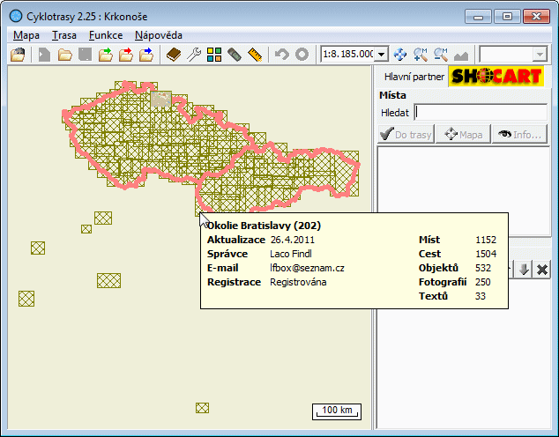Click the folder icon with green arrow
This screenshot has width=559, height=437.
106,55
